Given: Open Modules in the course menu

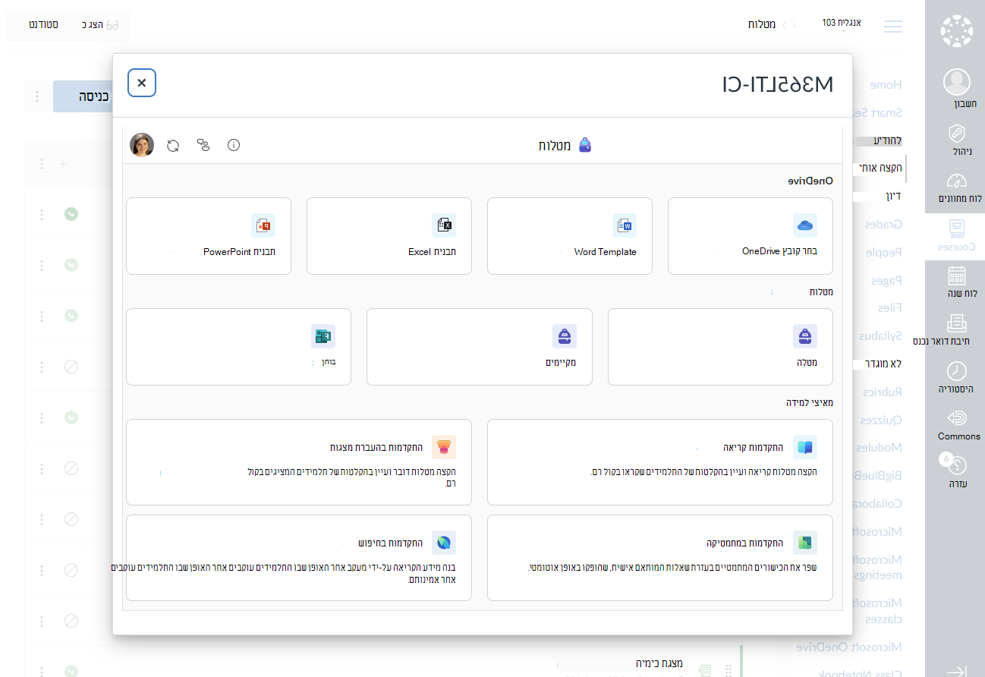Looking at the screenshot, I should click(x=880, y=448).
